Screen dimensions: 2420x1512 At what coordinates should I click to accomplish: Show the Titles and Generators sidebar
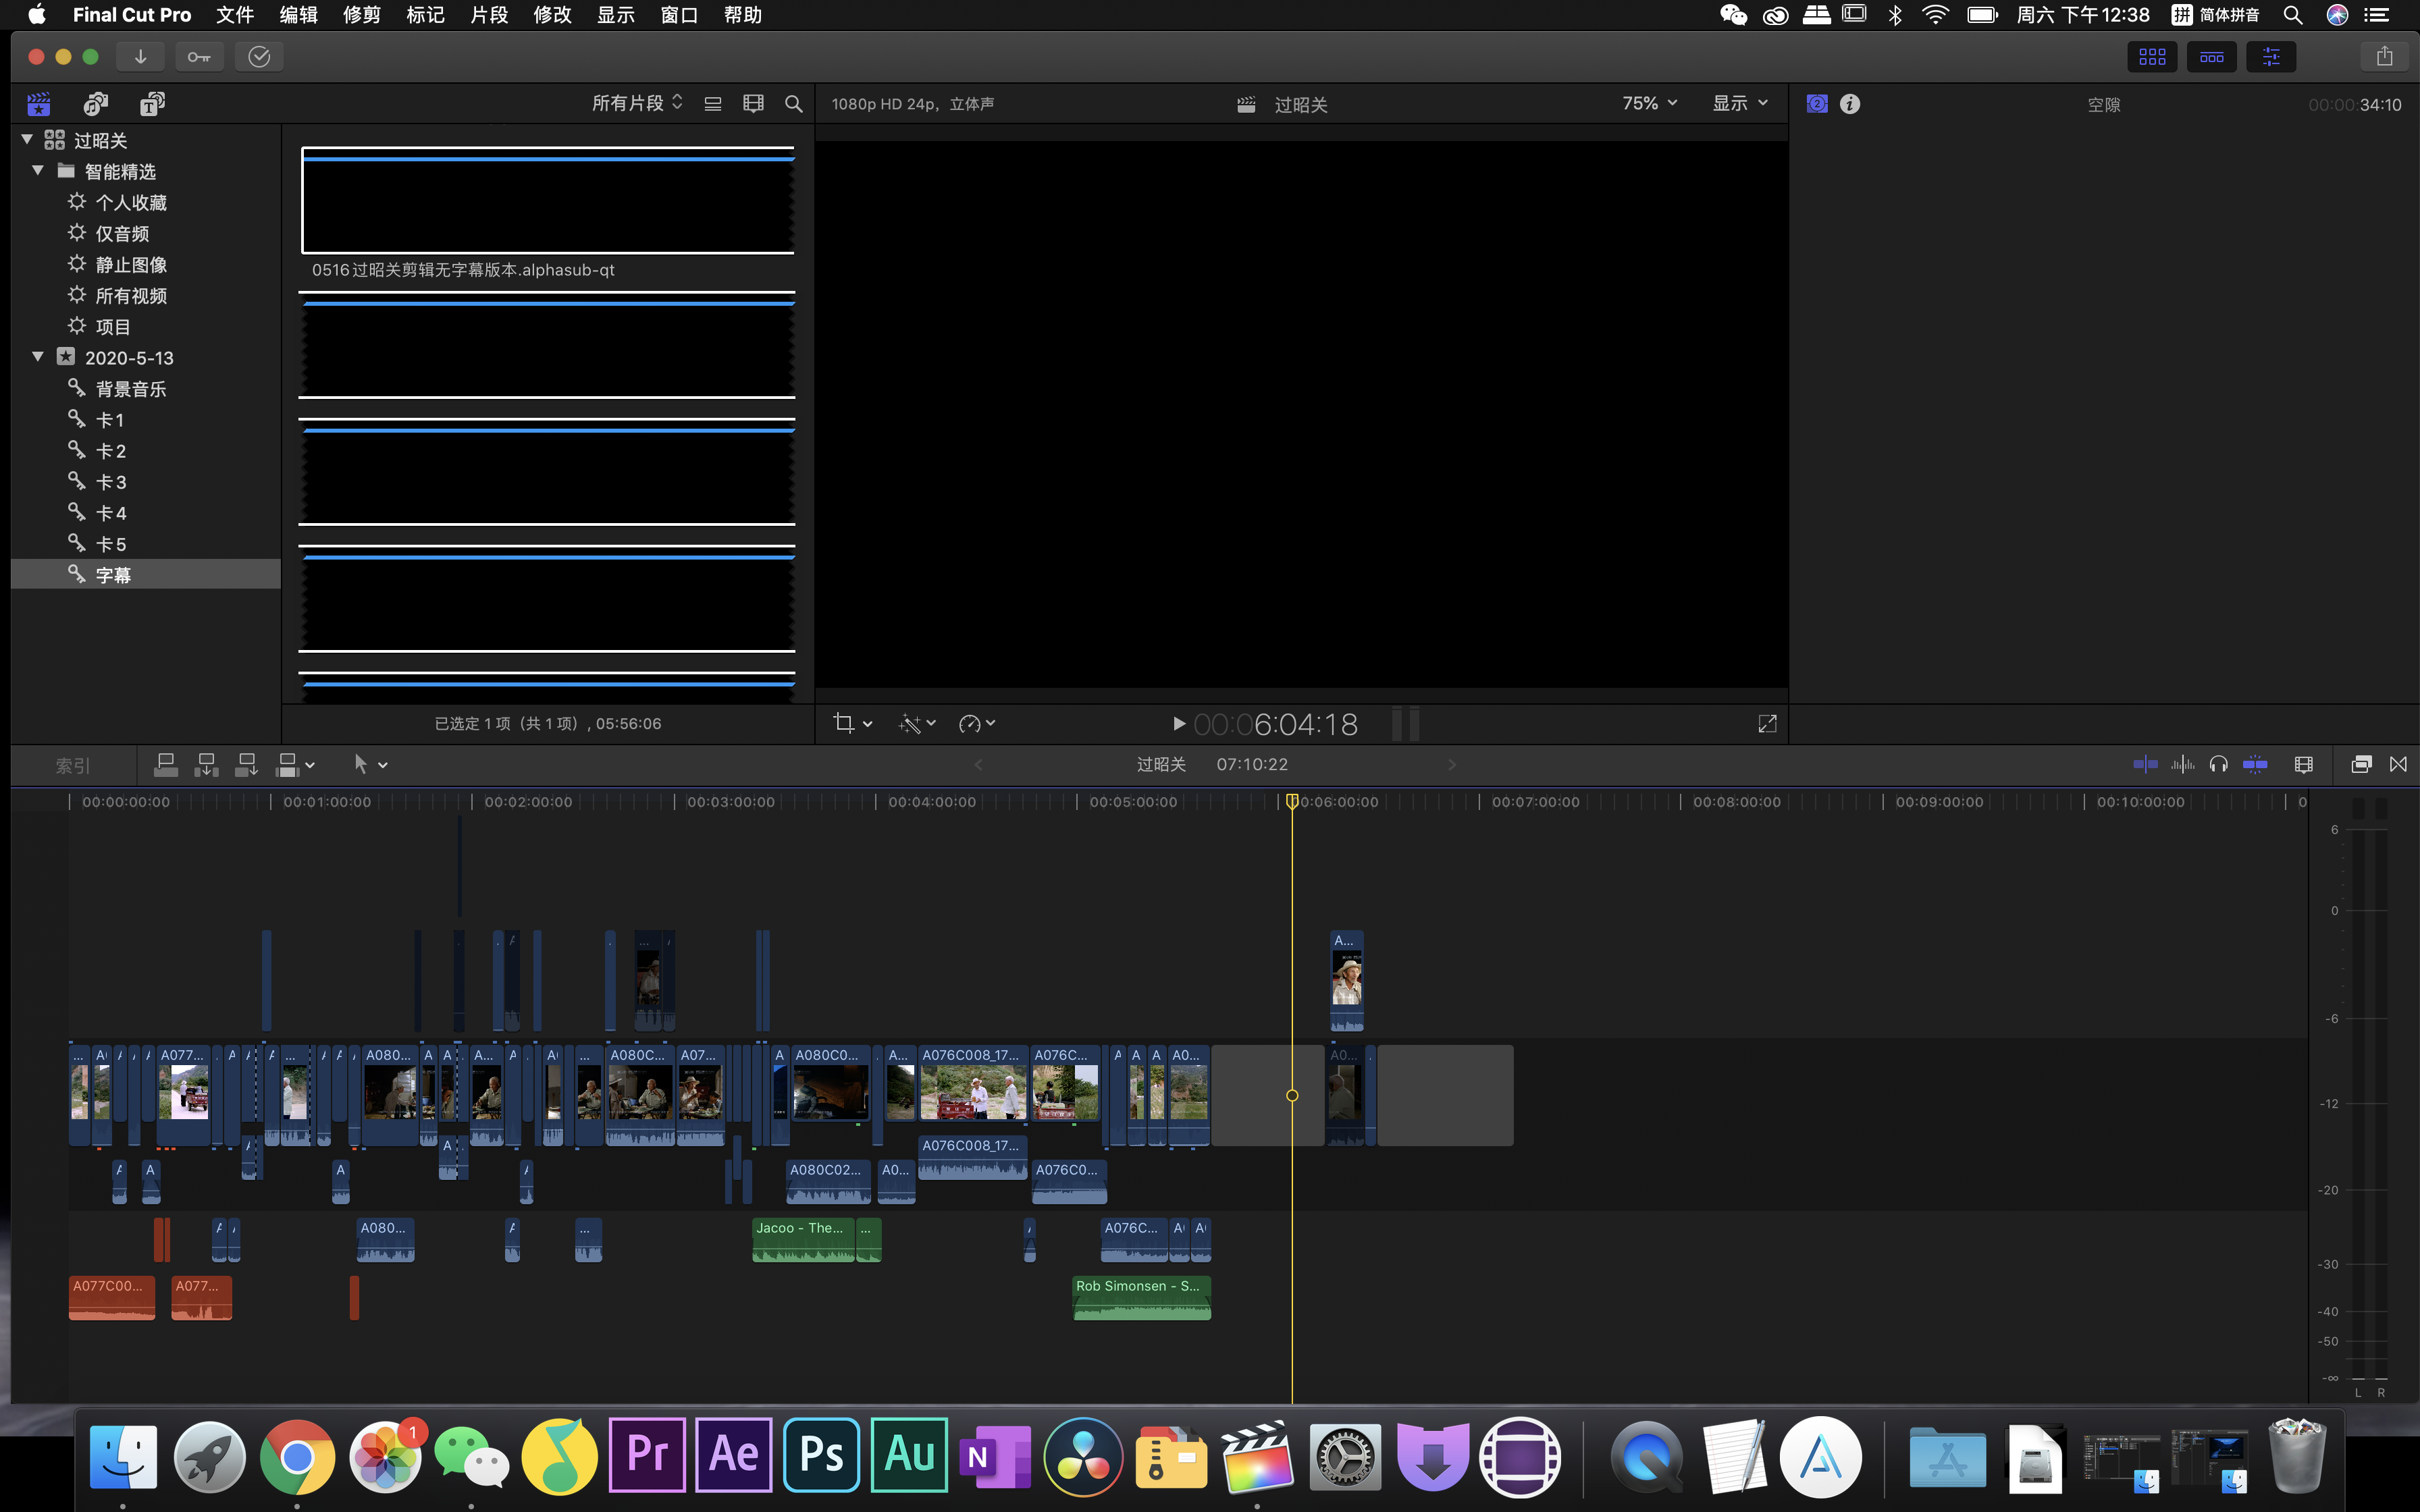152,104
